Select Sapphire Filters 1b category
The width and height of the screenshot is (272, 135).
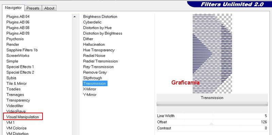tap(22, 50)
